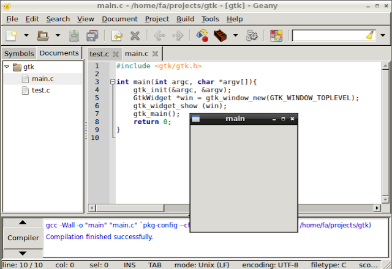The width and height of the screenshot is (392, 269).
Task: Create a new file from toolbar
Action: pyautogui.click(x=12, y=35)
